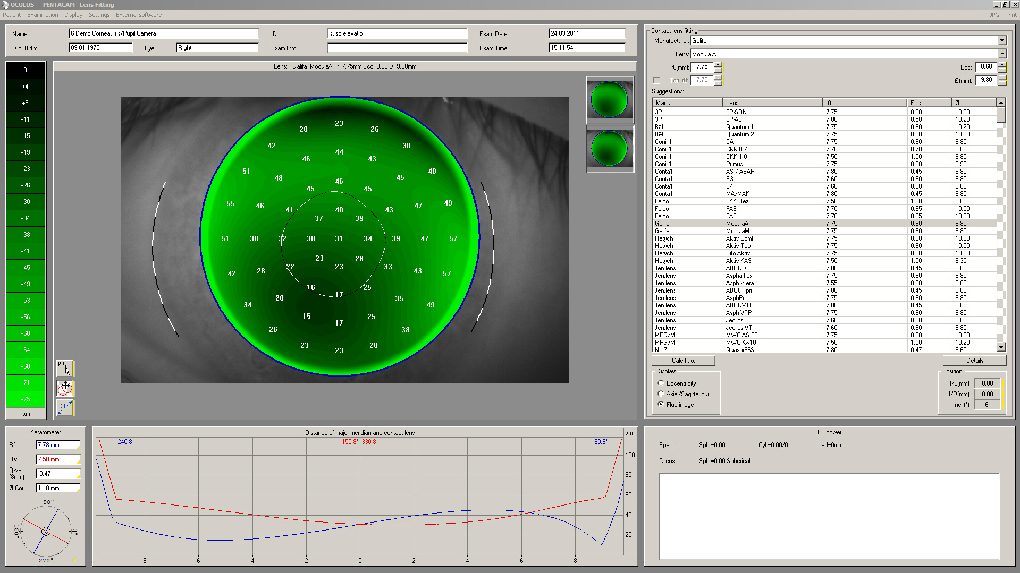1020x573 pixels.
Task: Enable the Tori. r0 checkbox
Action: click(656, 80)
